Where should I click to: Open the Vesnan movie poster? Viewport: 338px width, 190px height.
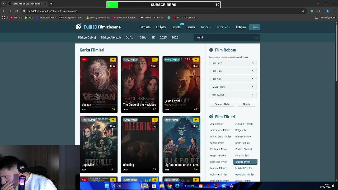tap(99, 84)
